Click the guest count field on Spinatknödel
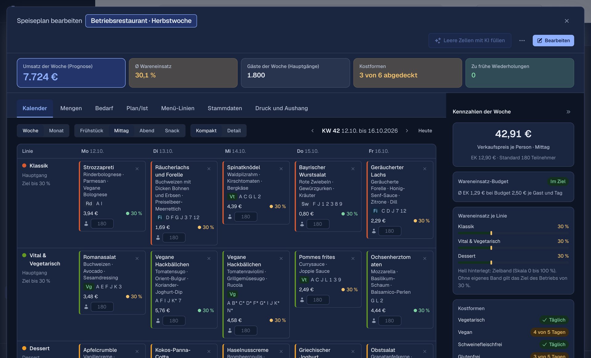The width and height of the screenshot is (591, 358). click(246, 217)
